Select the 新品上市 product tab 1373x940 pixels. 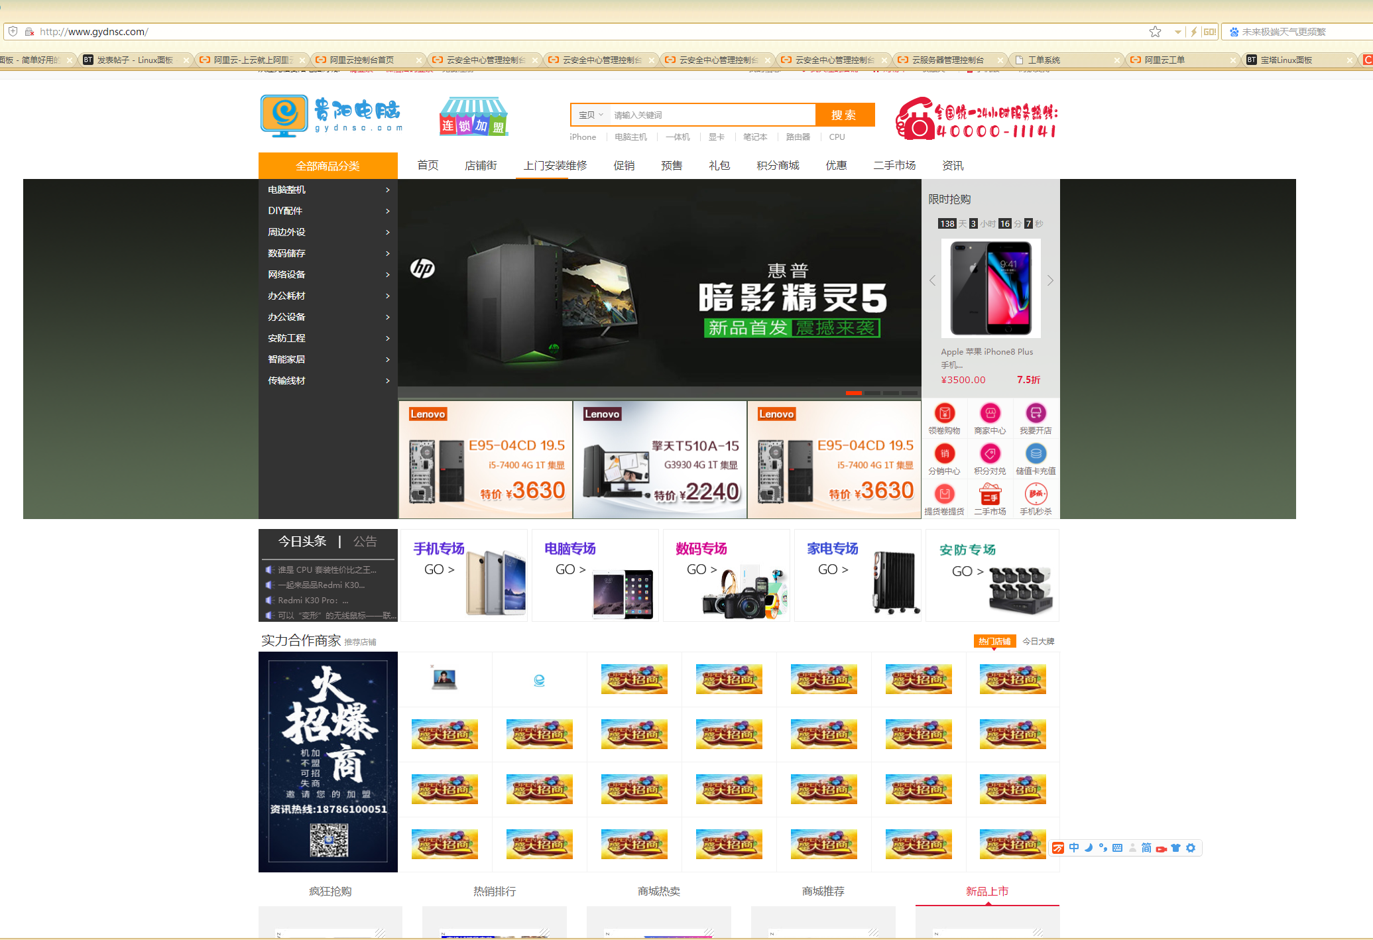(987, 891)
